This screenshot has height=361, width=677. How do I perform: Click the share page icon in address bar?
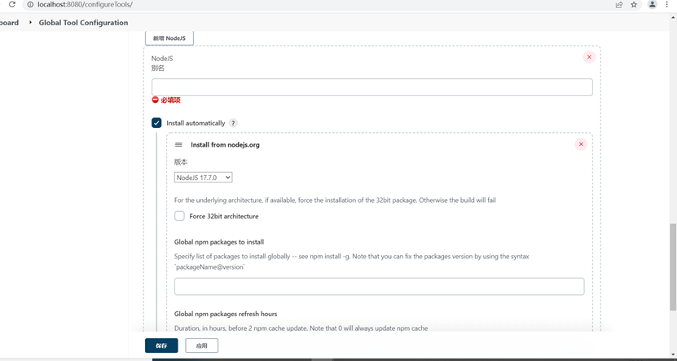click(x=619, y=5)
